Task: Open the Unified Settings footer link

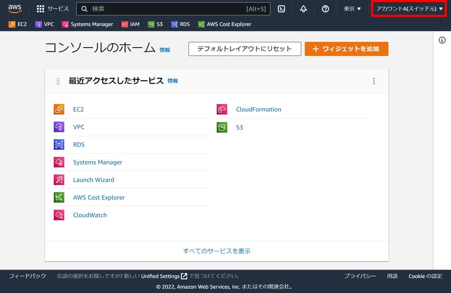Action: (164, 276)
